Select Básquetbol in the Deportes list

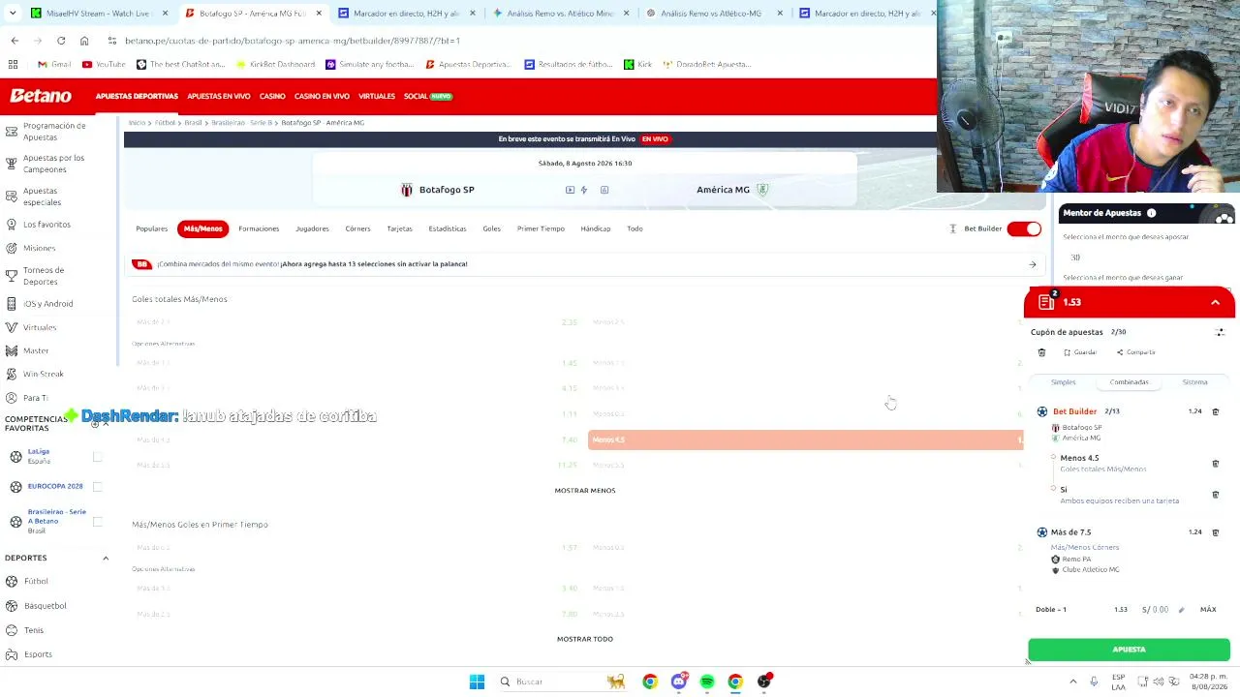(x=45, y=606)
